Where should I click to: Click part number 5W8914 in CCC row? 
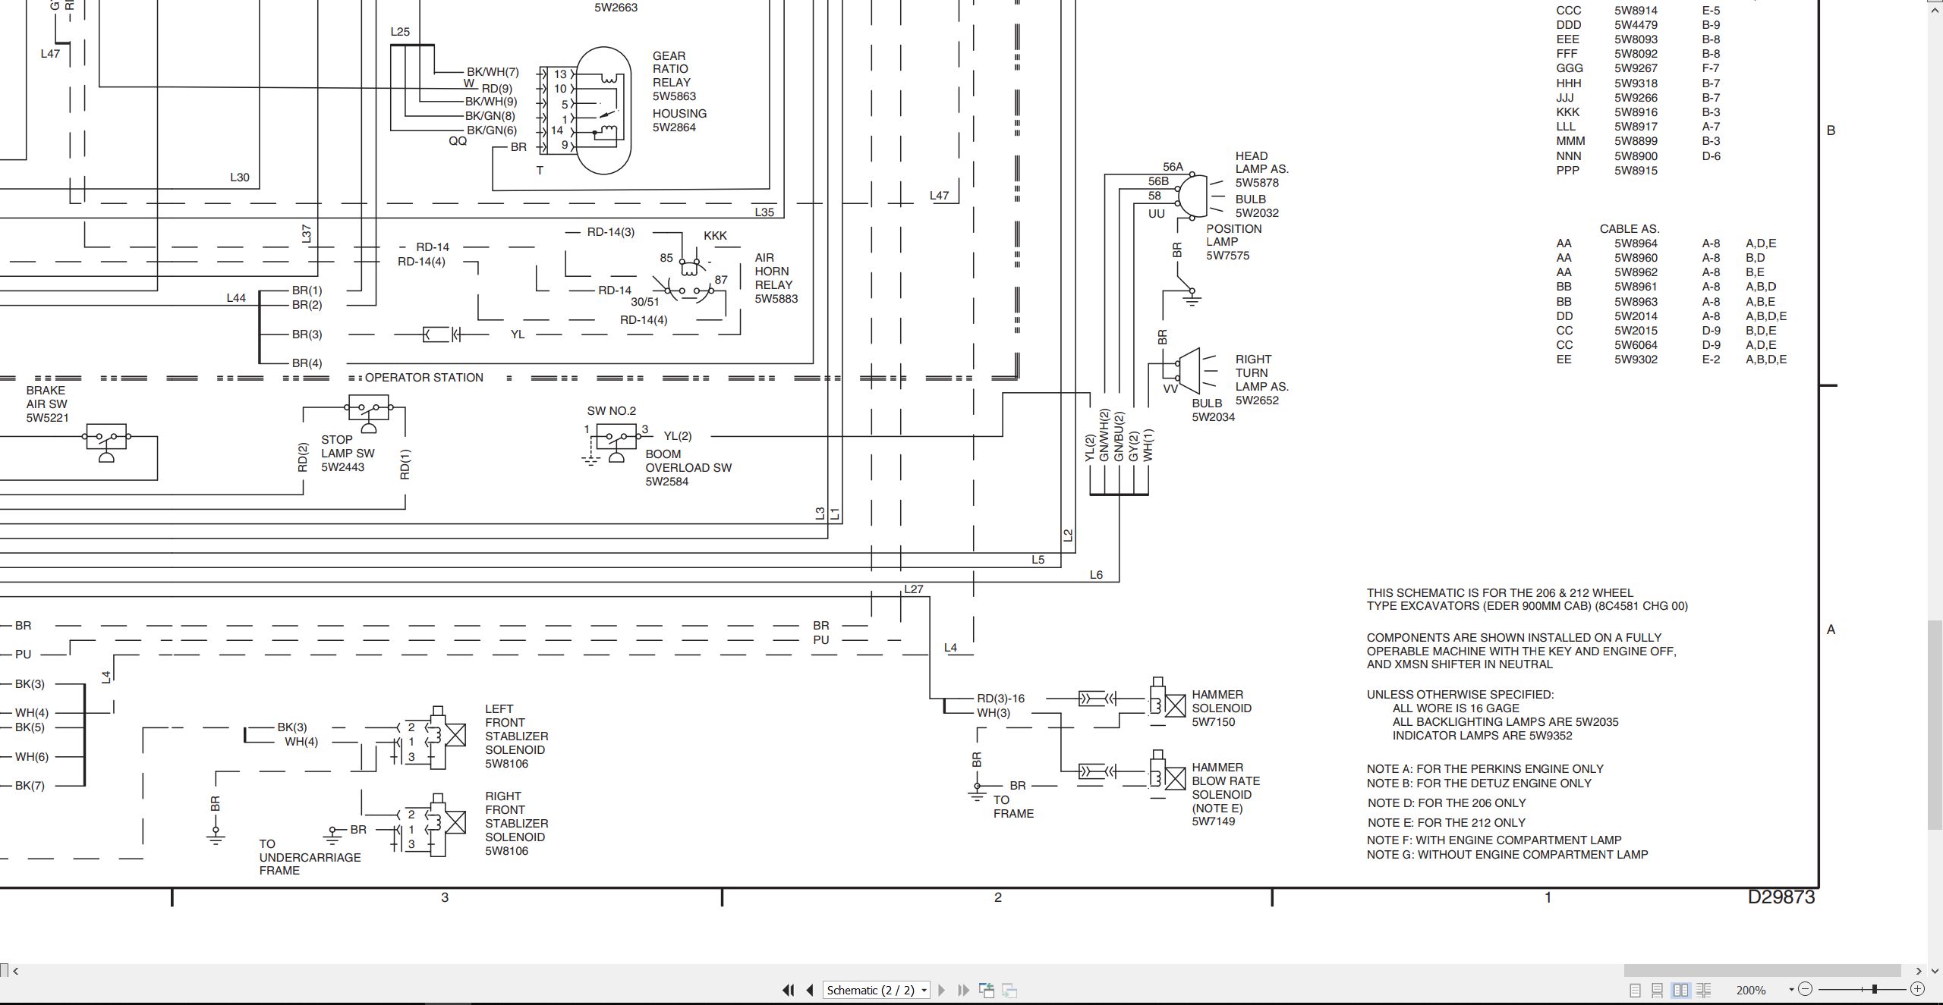1636,11
